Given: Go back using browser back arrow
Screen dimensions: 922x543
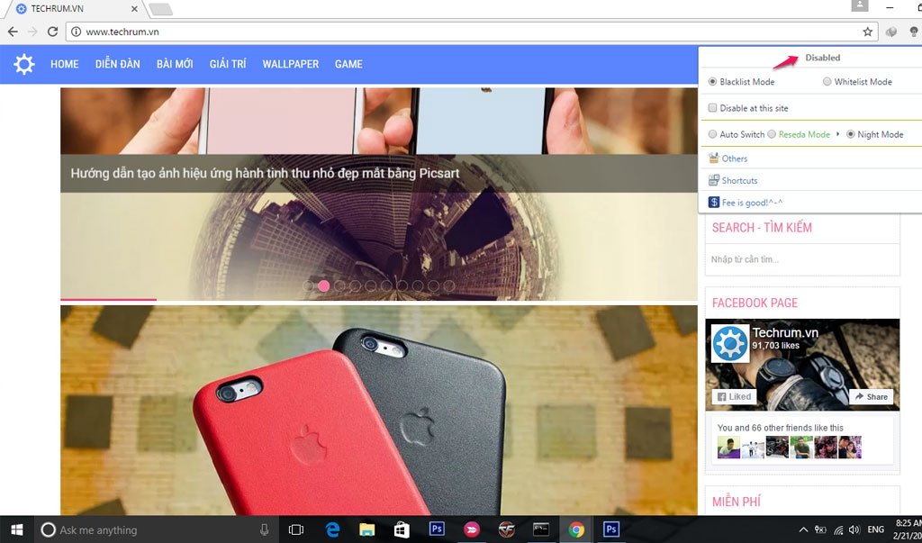Looking at the screenshot, I should pos(13,32).
